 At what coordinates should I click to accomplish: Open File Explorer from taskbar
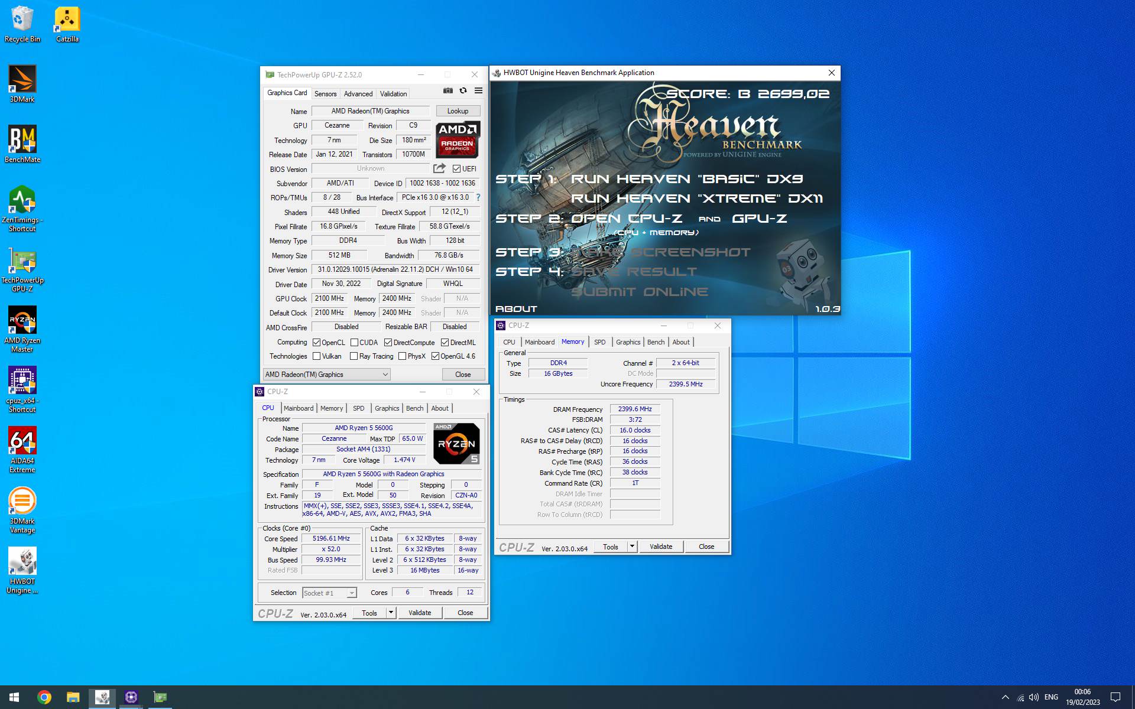tap(73, 697)
